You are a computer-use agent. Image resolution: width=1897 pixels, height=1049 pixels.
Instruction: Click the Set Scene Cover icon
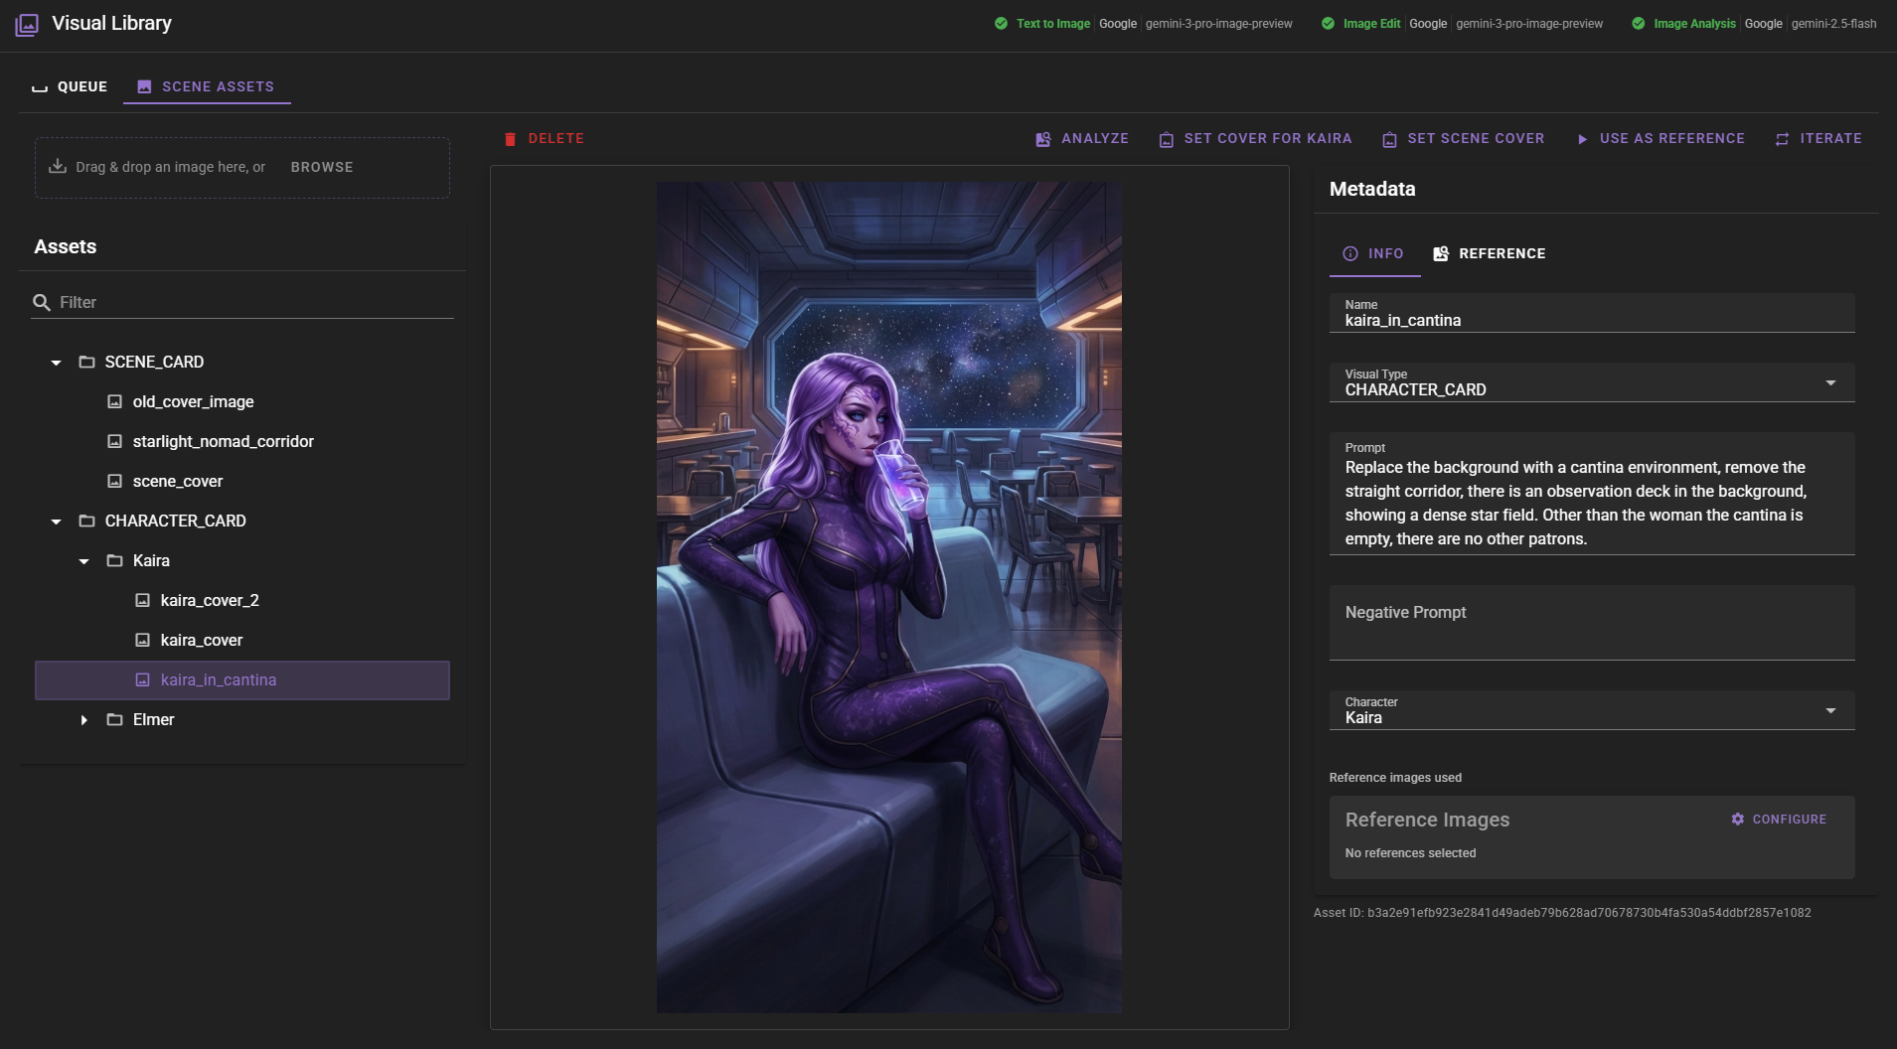(1388, 139)
